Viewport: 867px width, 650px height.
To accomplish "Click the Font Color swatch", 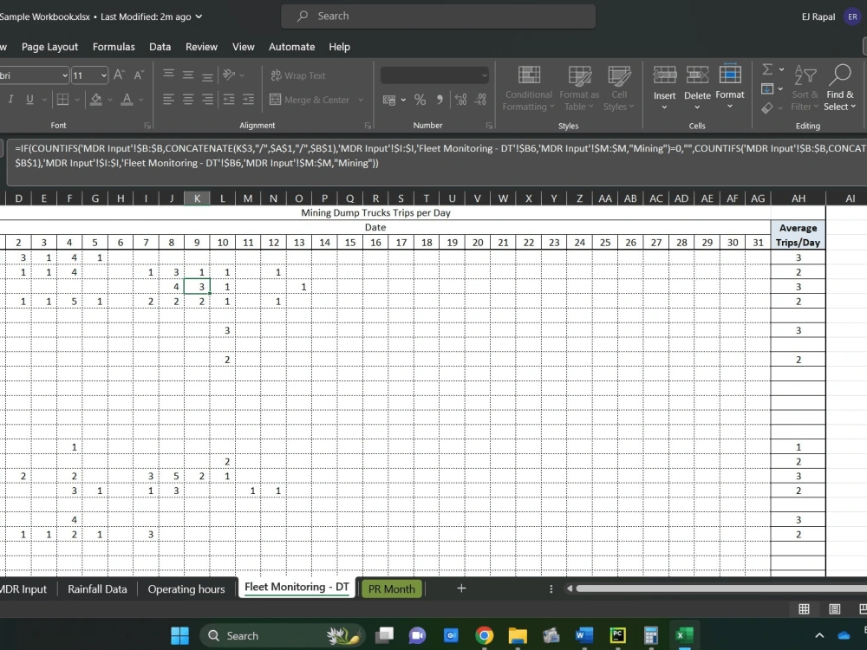I will click(x=126, y=99).
